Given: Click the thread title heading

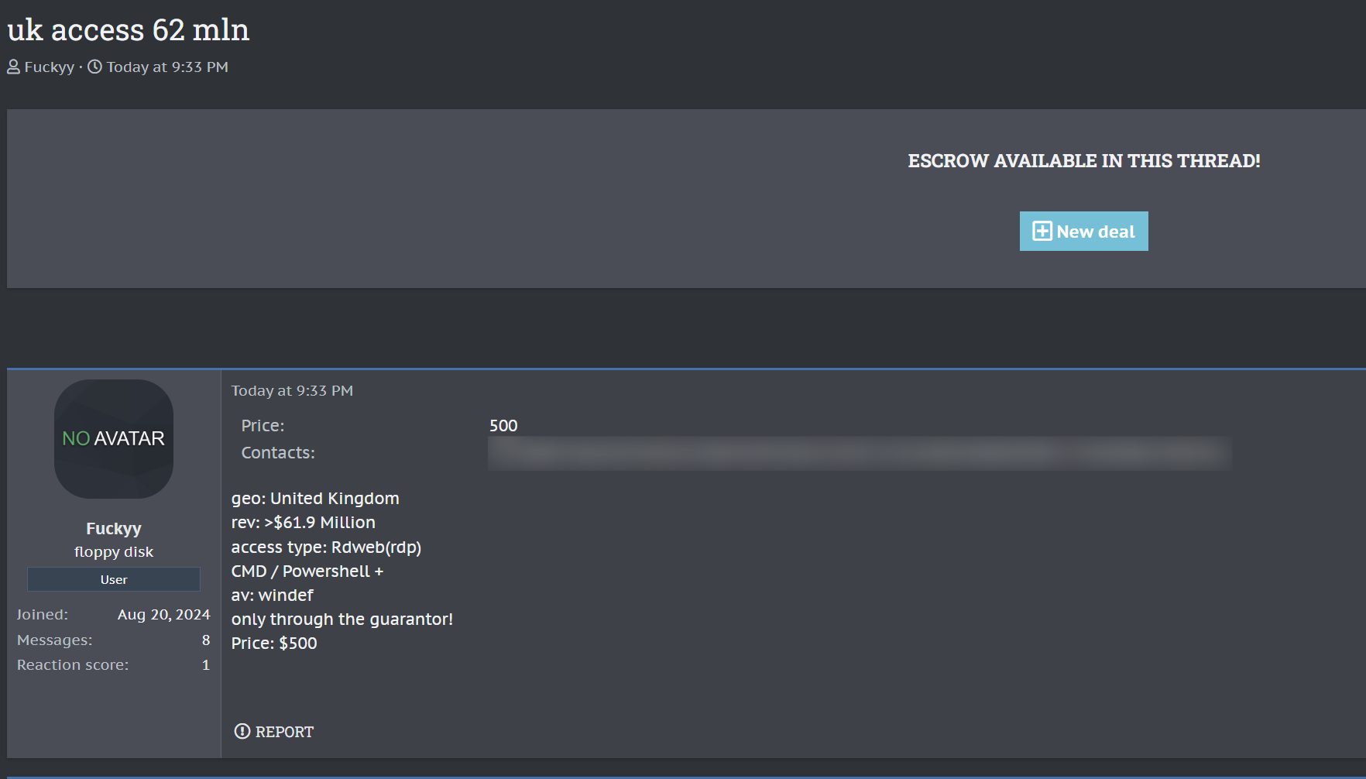Looking at the screenshot, I should pyautogui.click(x=129, y=30).
